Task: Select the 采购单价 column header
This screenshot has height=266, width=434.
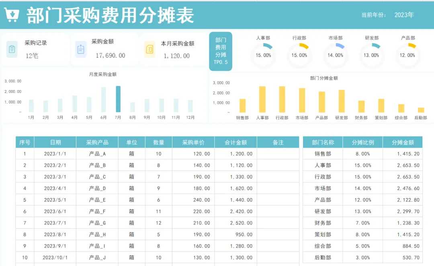Action: click(193, 142)
